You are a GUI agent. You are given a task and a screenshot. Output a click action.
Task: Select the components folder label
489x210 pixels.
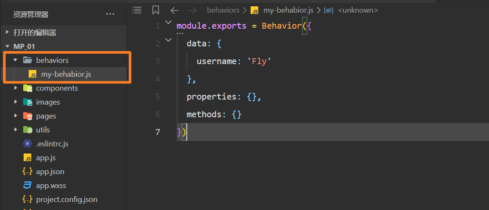[57, 88]
